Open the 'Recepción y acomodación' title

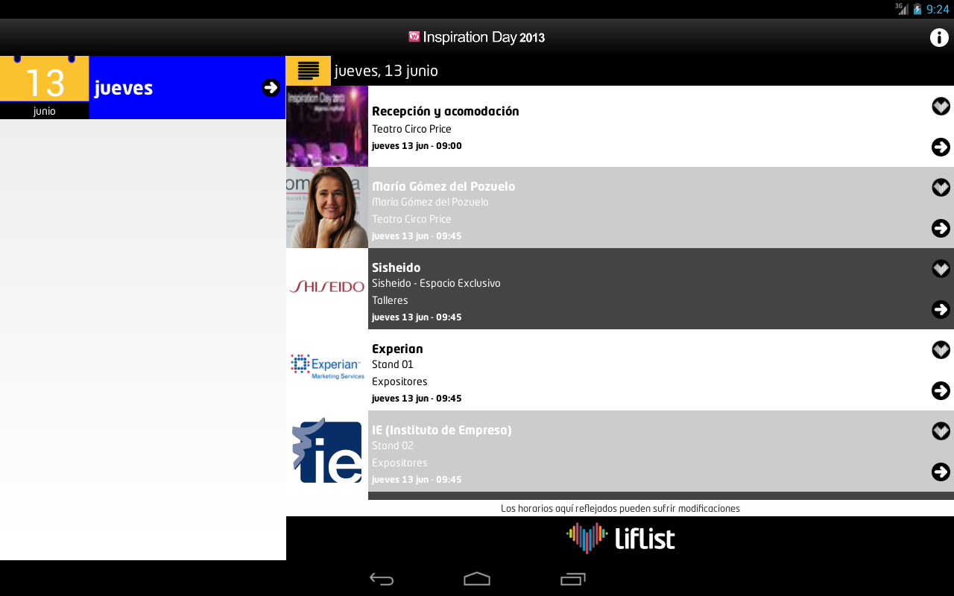(x=445, y=112)
